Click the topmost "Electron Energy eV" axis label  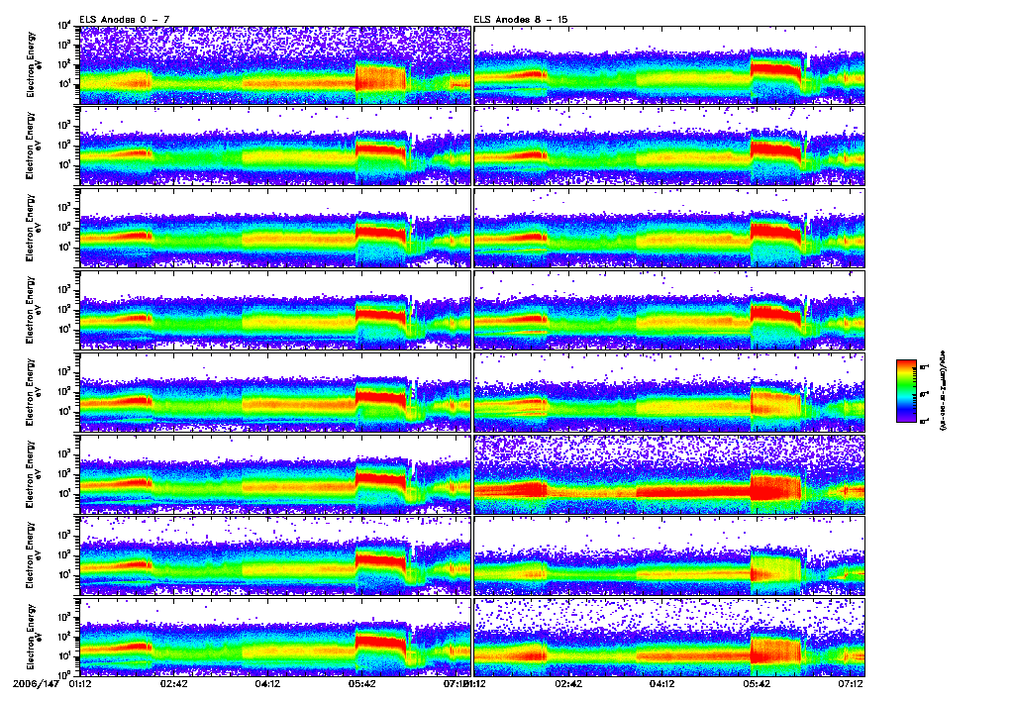click(34, 64)
